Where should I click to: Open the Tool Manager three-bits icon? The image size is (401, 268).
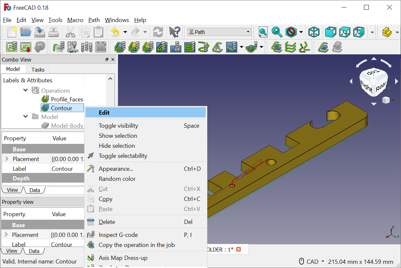[87, 47]
